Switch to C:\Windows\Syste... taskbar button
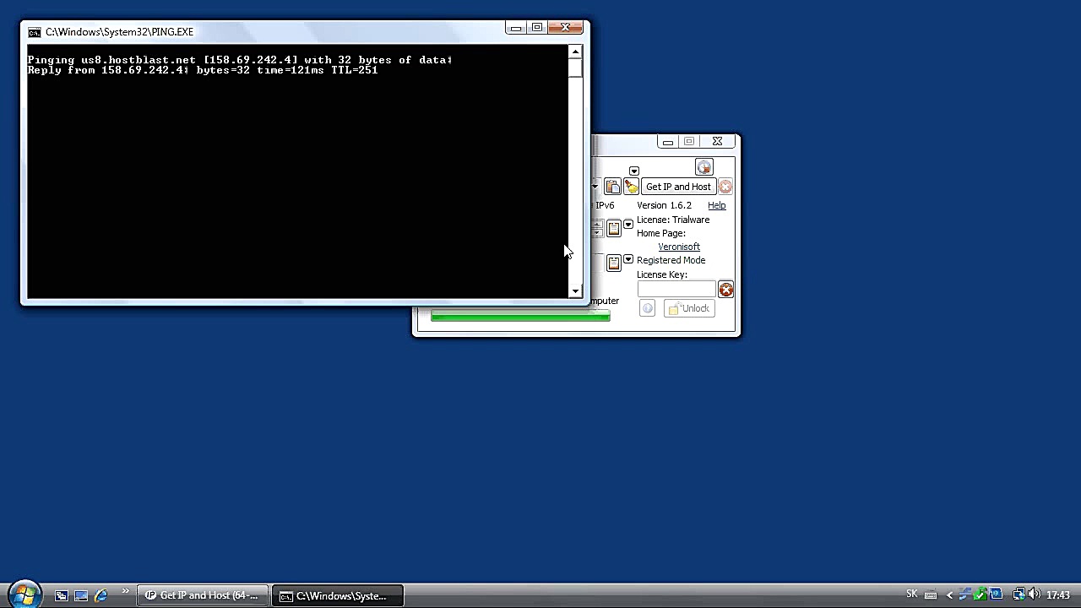 pos(338,595)
